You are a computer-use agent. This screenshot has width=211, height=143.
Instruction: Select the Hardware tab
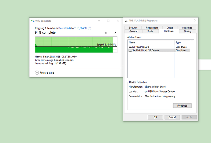coord(169,31)
